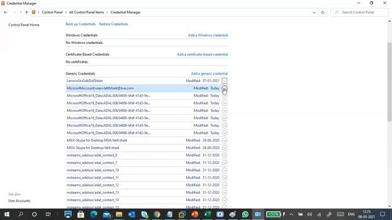The width and height of the screenshot is (392, 220).
Task: Open Cortana circle icon
Action: pos(34,215)
